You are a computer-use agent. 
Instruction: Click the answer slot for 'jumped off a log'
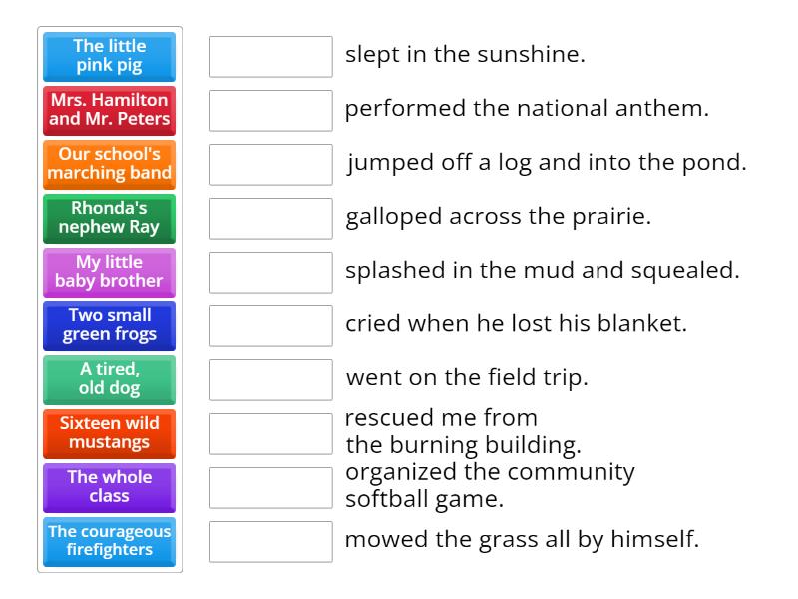271,165
